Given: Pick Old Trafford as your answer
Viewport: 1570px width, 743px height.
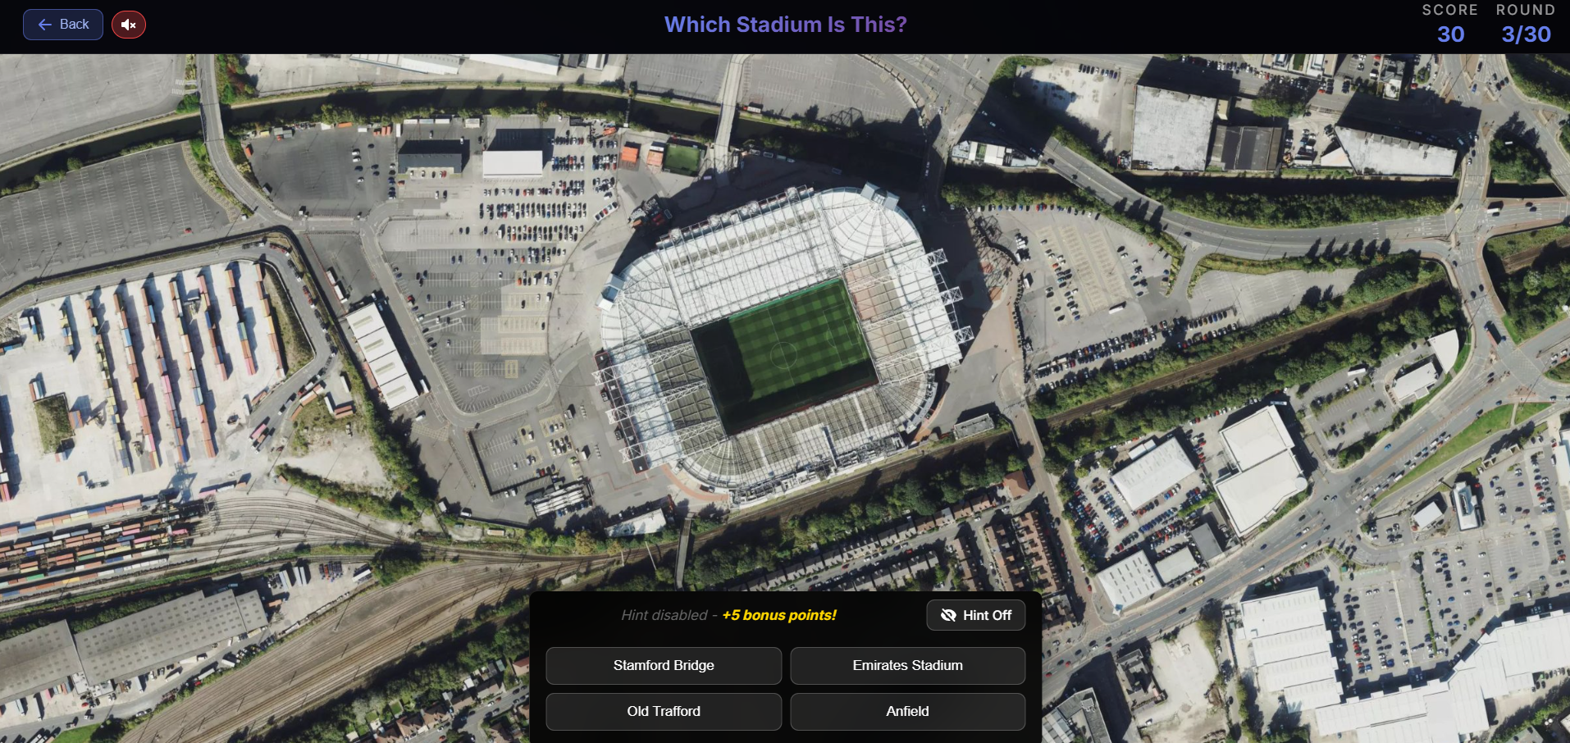Looking at the screenshot, I should (663, 711).
